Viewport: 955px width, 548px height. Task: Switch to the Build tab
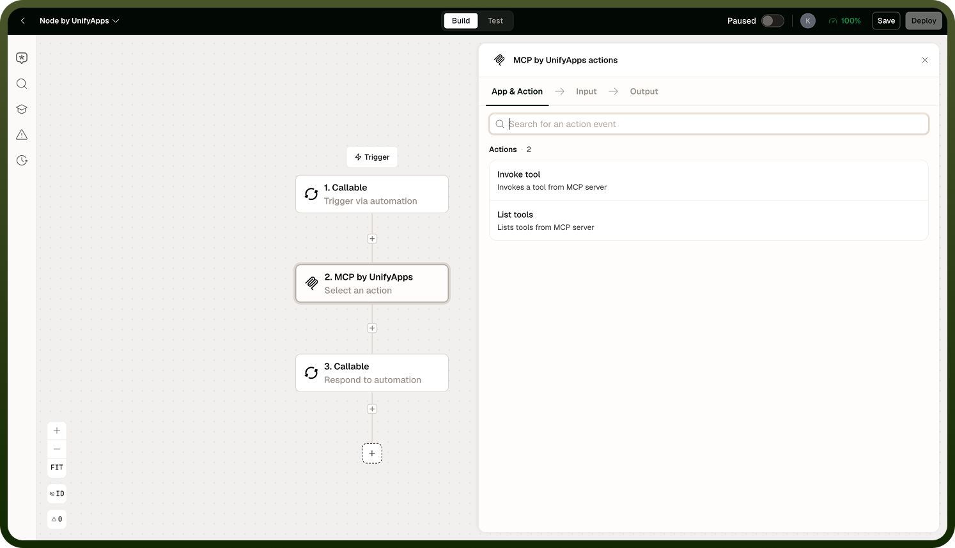461,21
